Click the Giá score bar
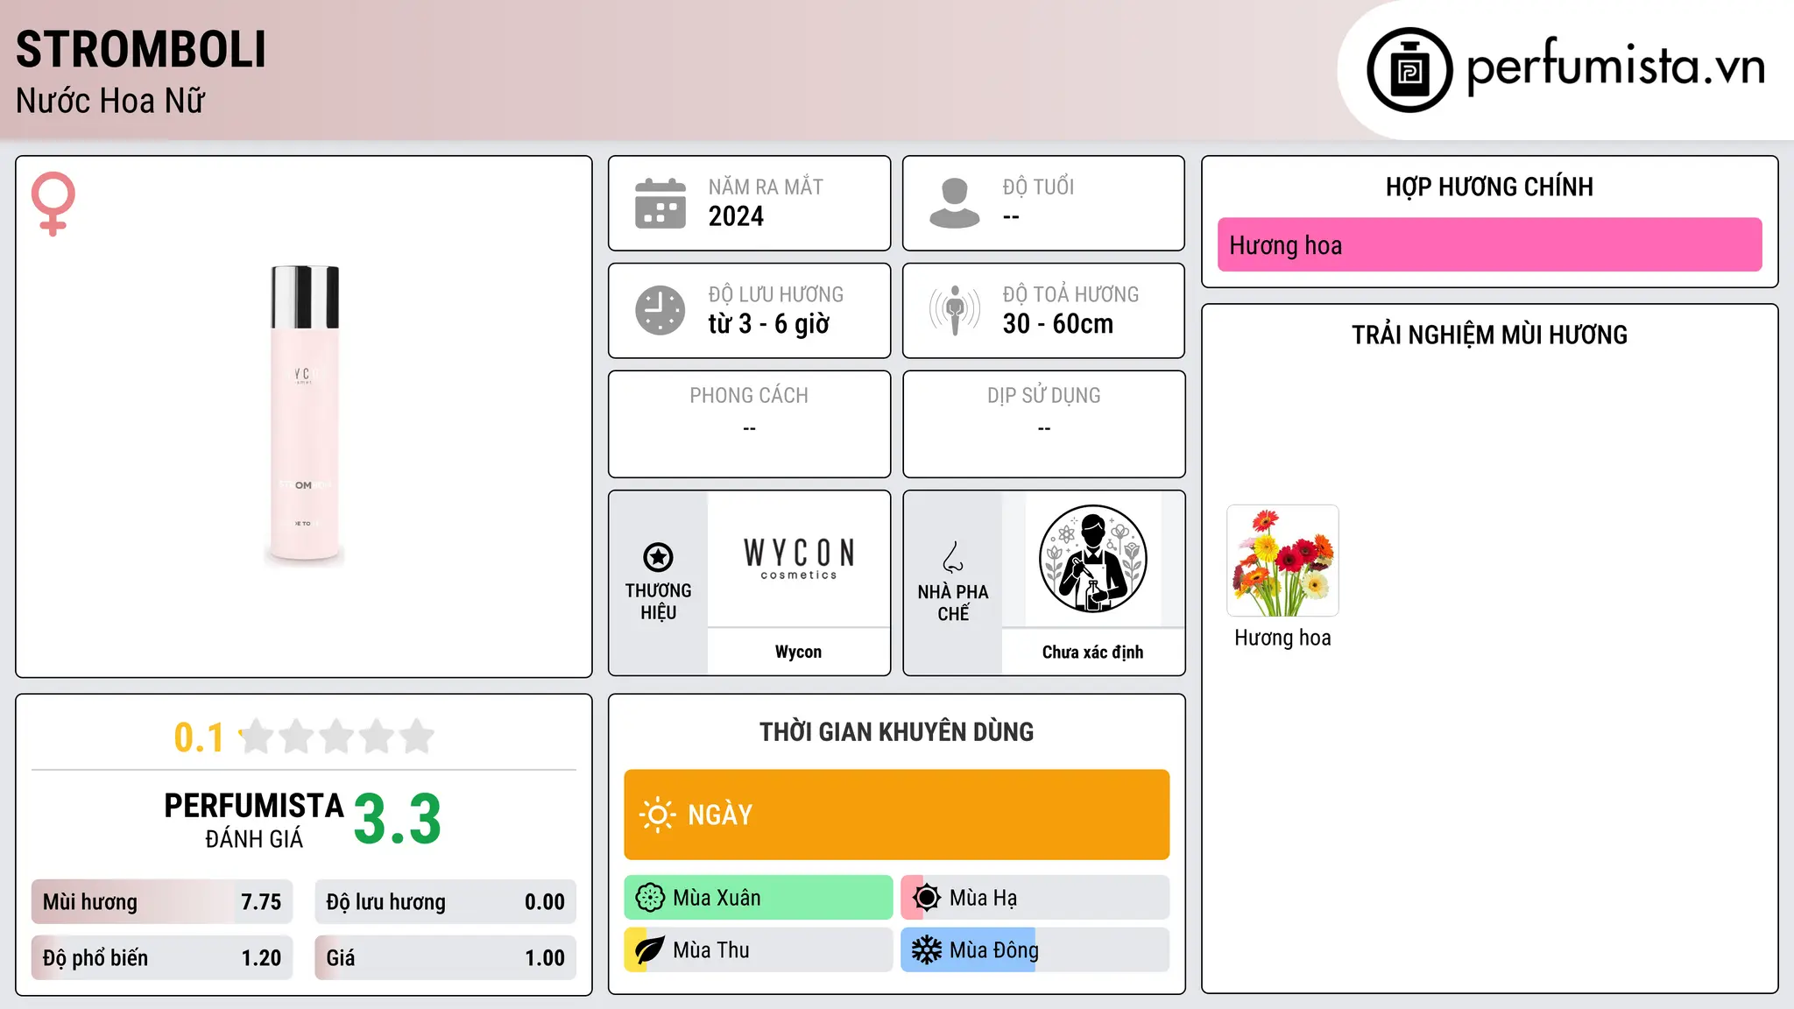Viewport: 1794px width, 1009px height. (445, 958)
